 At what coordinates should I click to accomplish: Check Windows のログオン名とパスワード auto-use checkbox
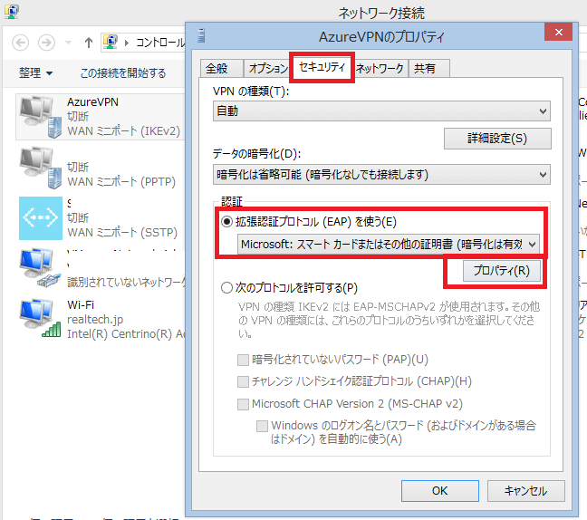(262, 426)
